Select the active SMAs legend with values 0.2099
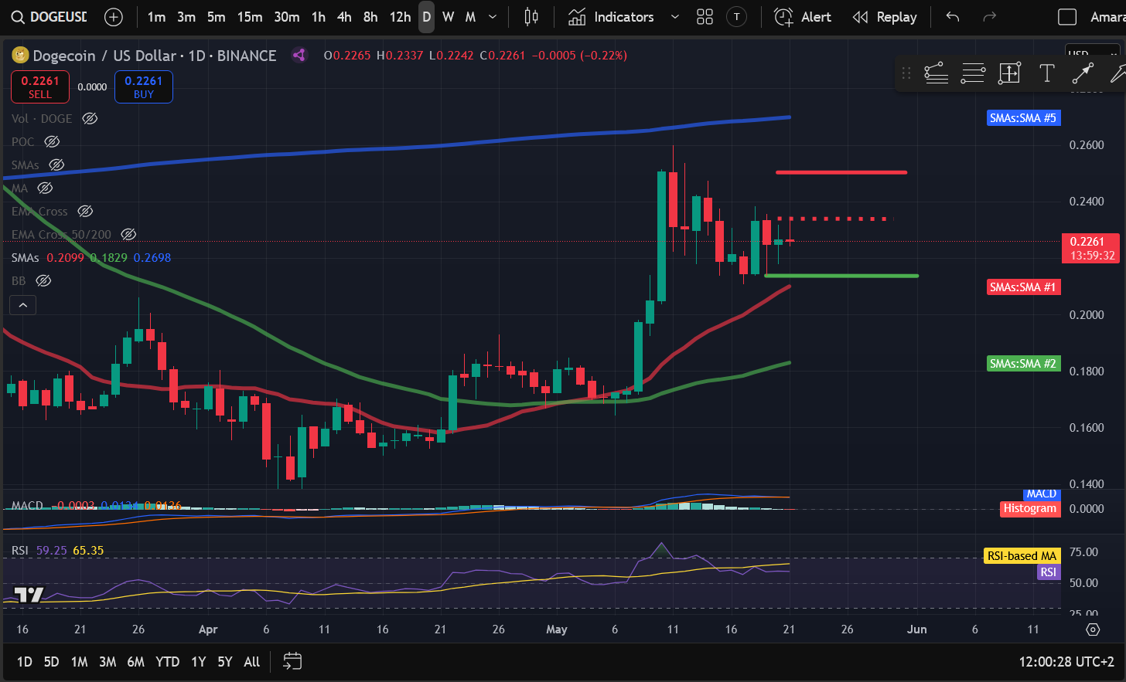Screen dimensions: 1126x682 (91, 257)
